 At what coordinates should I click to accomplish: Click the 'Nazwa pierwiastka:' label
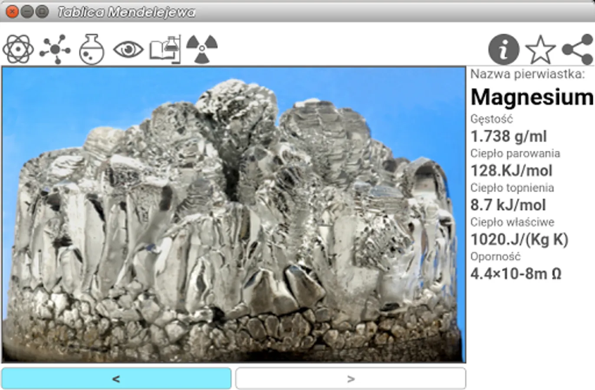click(x=528, y=74)
